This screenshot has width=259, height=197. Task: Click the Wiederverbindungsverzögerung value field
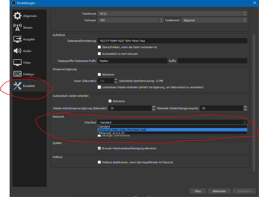130,108
